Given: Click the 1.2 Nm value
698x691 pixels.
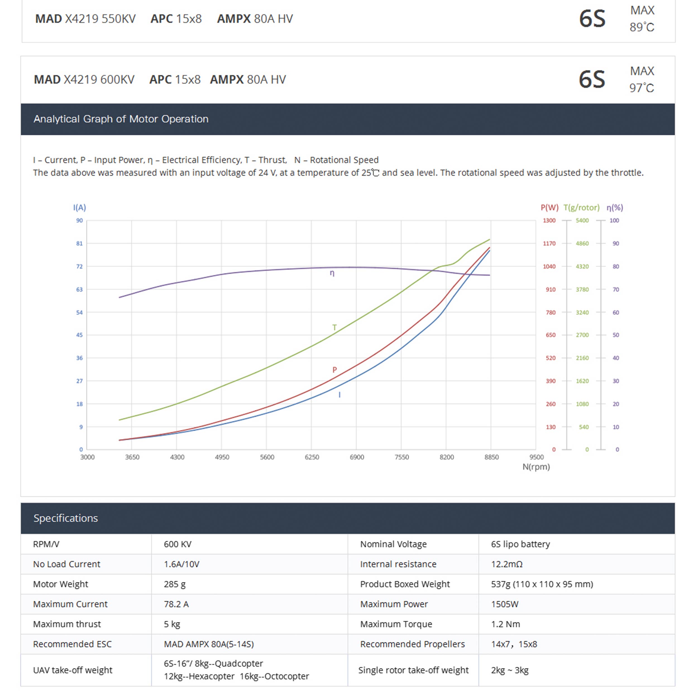Looking at the screenshot, I should click(505, 624).
